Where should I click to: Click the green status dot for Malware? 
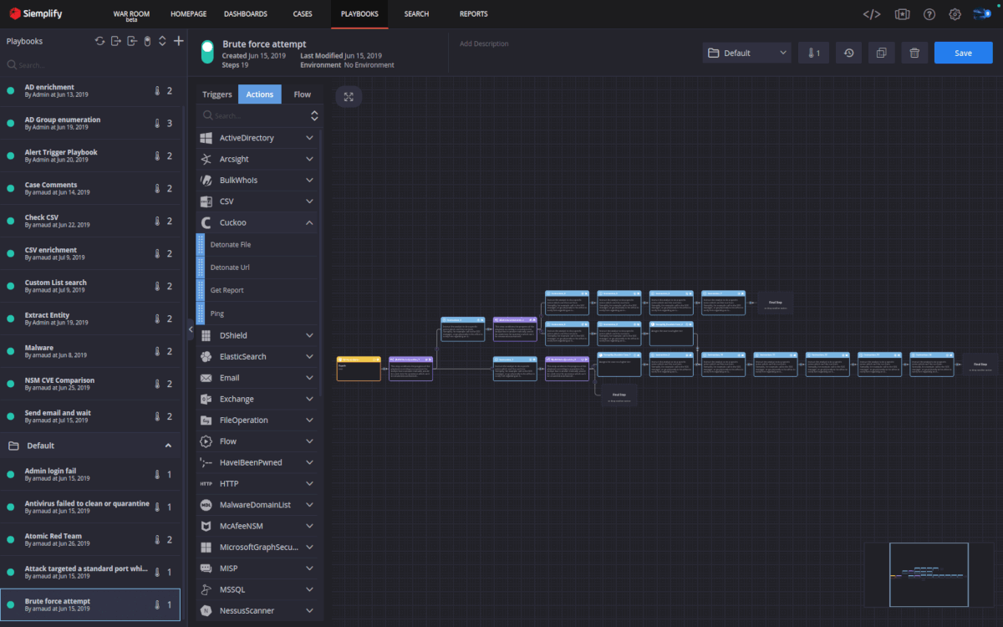click(x=11, y=352)
